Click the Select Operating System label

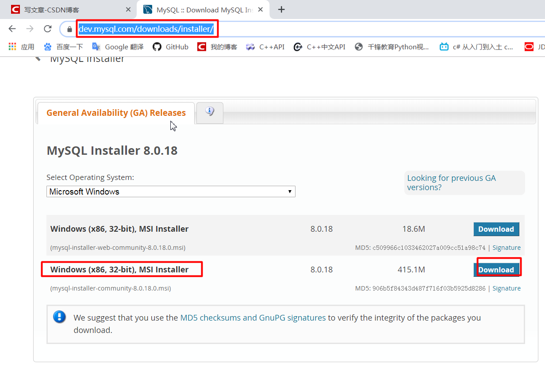(x=90, y=177)
